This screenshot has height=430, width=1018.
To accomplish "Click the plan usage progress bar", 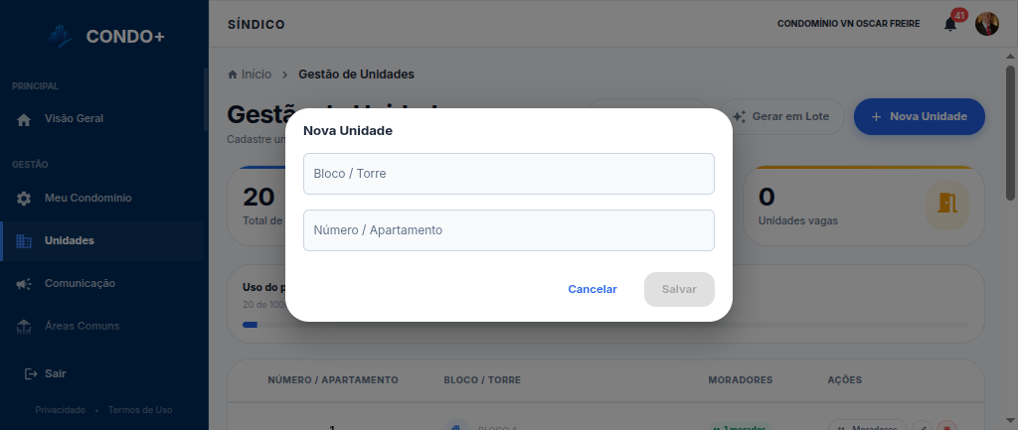I will pyautogui.click(x=605, y=325).
